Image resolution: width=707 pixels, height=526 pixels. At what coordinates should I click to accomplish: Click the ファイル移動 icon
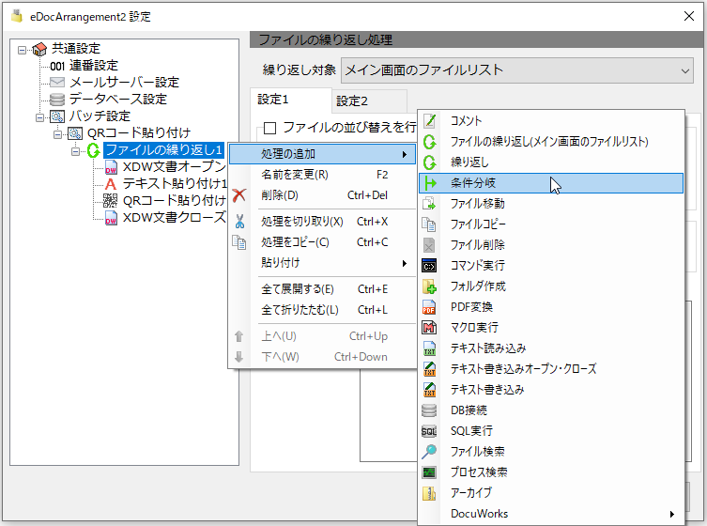pos(429,204)
